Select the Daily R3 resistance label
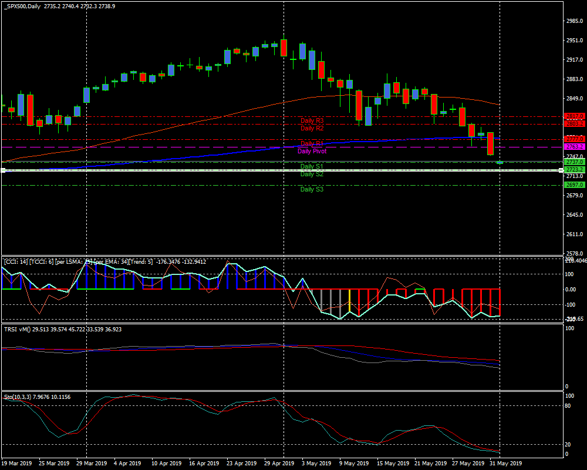The width and height of the screenshot is (587, 470). point(312,120)
